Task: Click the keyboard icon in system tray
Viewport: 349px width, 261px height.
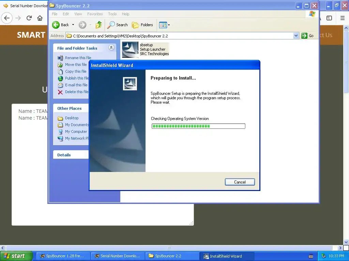Action: click(311, 256)
